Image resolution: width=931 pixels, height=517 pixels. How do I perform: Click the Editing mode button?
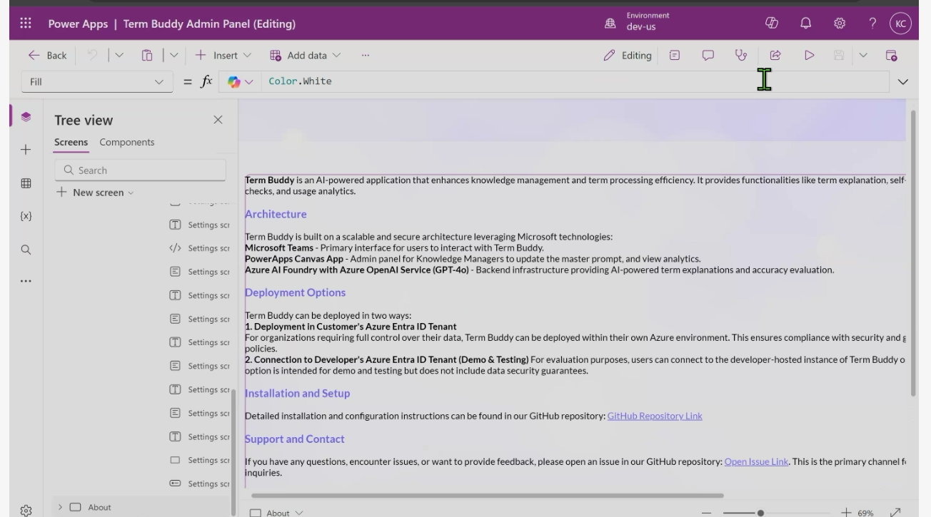pos(628,55)
